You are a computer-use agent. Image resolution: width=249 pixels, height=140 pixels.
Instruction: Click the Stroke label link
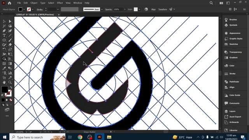click(40, 9)
